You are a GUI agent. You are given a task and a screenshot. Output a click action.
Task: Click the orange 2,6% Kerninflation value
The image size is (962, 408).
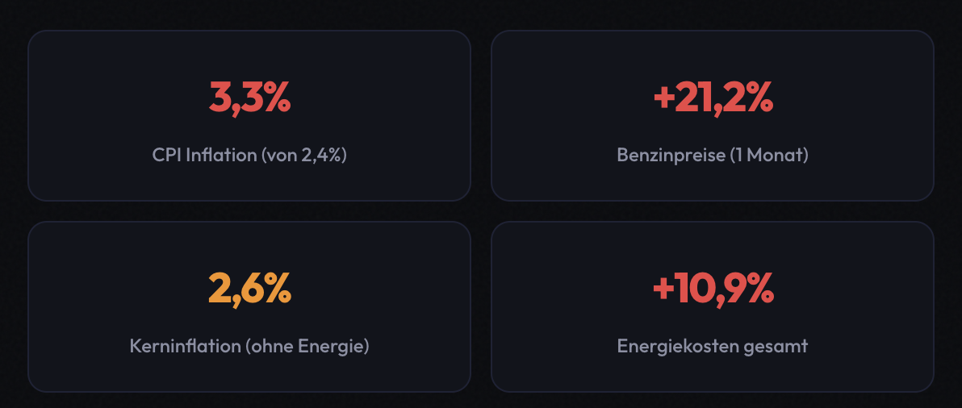(249, 289)
